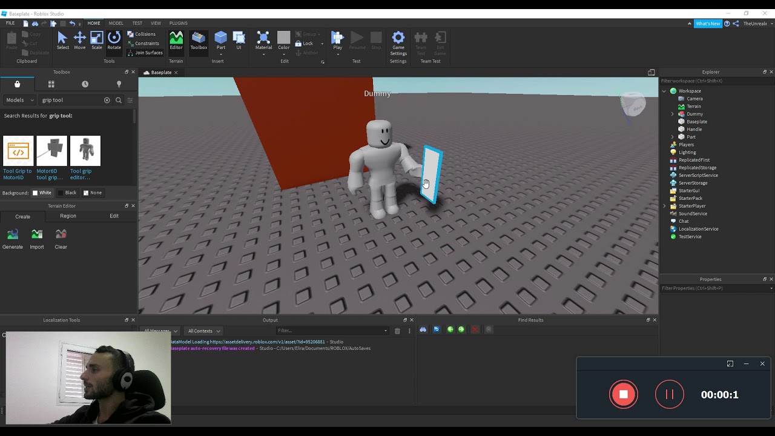Expand the Part item in Explorer
775x436 pixels.
pyautogui.click(x=672, y=137)
